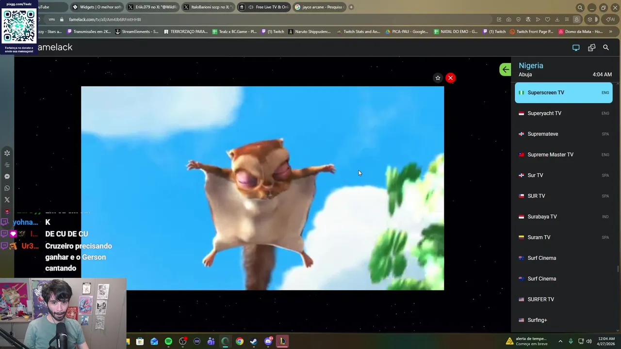Open the sidebar Aria AI icon
The image size is (621, 349).
coord(7,153)
